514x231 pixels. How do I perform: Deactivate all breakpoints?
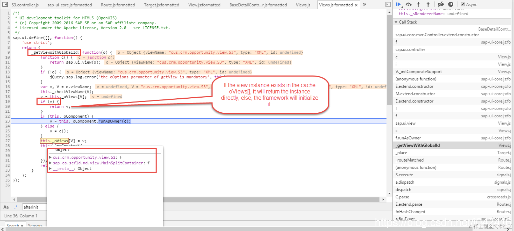point(441,4)
